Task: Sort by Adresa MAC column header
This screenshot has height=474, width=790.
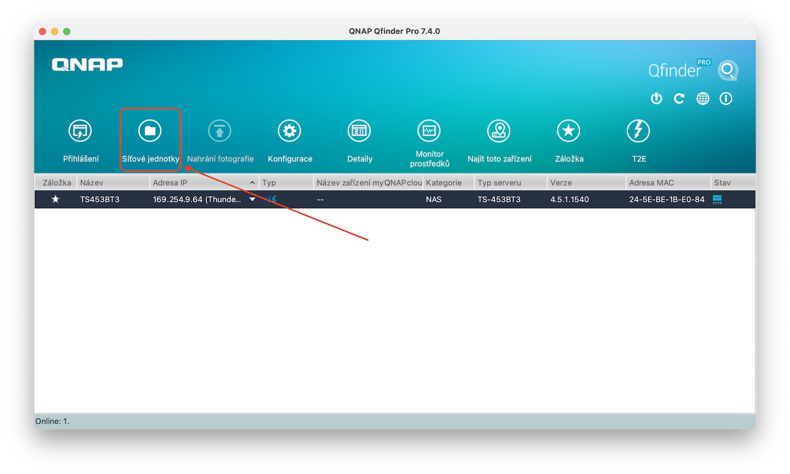Action: 669,182
